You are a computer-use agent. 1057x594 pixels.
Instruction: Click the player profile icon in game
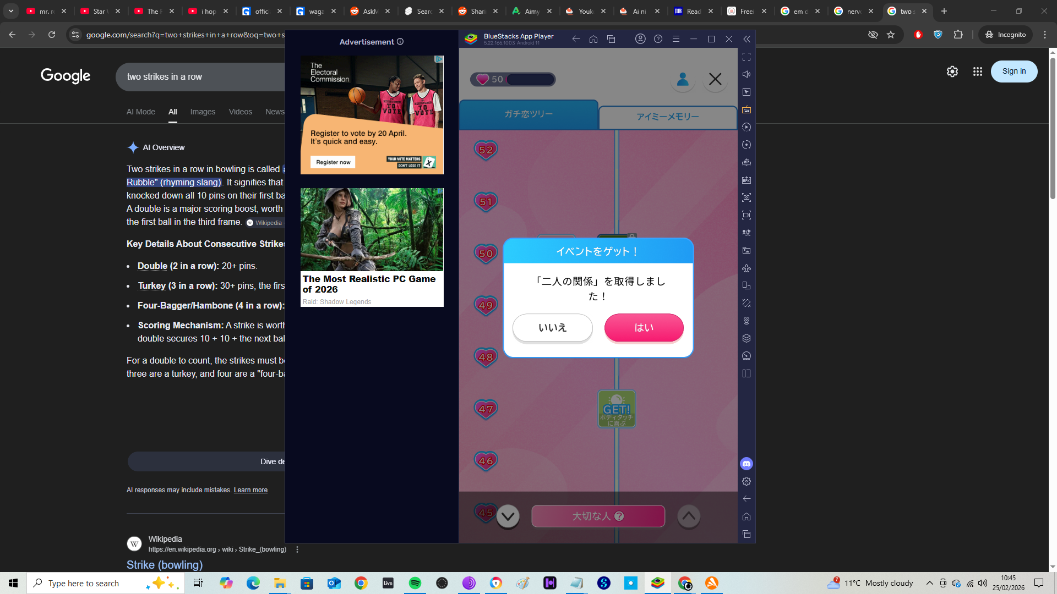[x=683, y=79]
